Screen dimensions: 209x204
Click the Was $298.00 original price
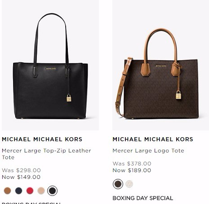click(x=21, y=170)
